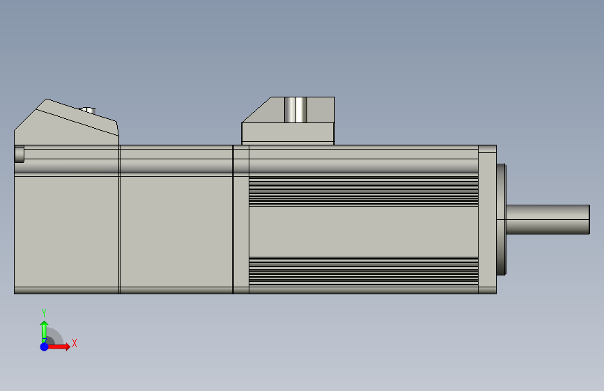Image resolution: width=604 pixels, height=391 pixels.
Task: Select the upper cooling fin section
Action: 363,191
